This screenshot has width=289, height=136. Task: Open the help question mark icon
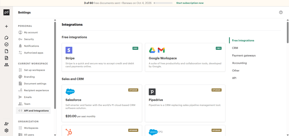coord(281,12)
